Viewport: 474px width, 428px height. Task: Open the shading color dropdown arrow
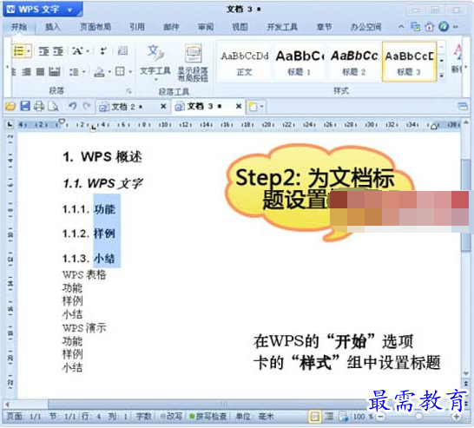click(x=109, y=72)
